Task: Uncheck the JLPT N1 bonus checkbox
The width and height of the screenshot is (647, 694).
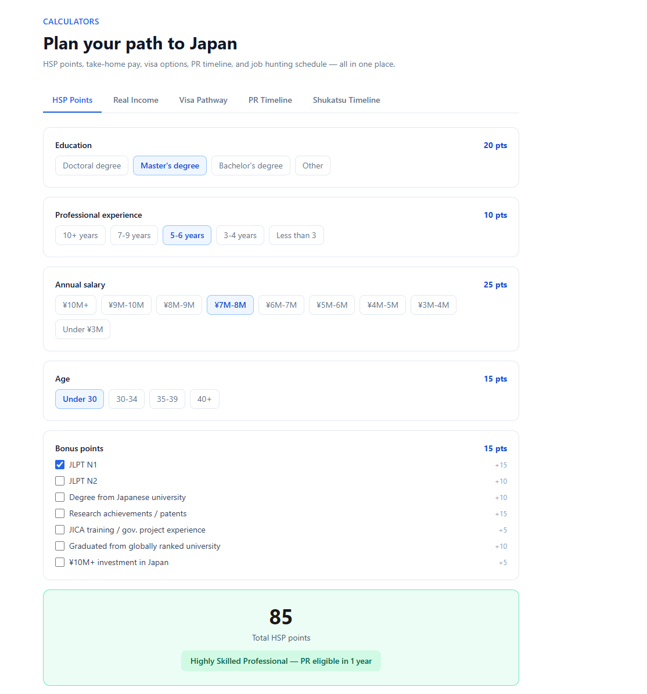Action: [60, 465]
